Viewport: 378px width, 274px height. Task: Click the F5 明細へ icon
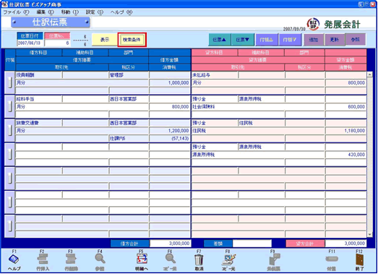pyautogui.click(x=142, y=260)
